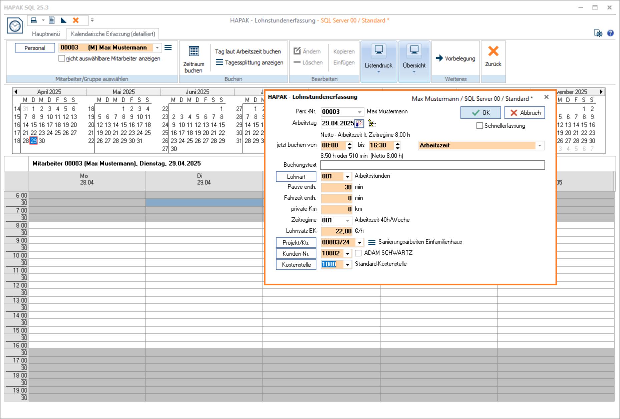Click list icon next to Projekt/Ktr. field
620x419 pixels.
point(372,242)
